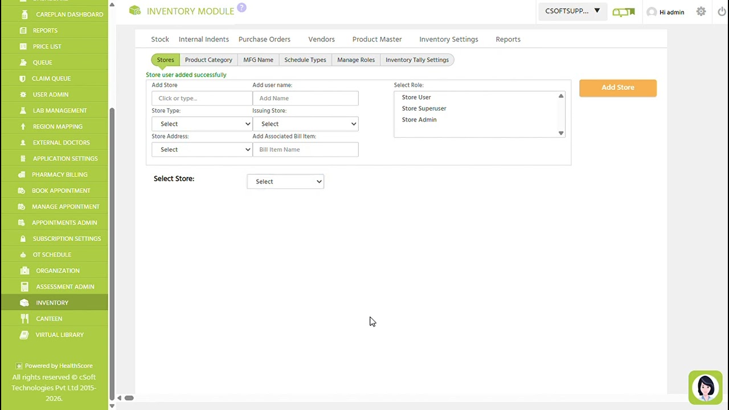Click Powered by HealthScore link
This screenshot has height=410, width=729.
58,366
